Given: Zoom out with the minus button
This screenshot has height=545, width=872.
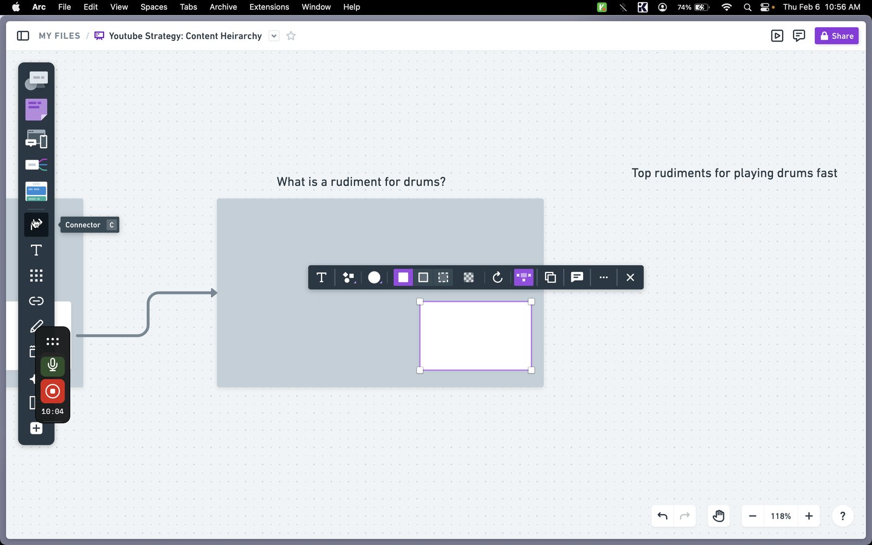Looking at the screenshot, I should click(753, 516).
